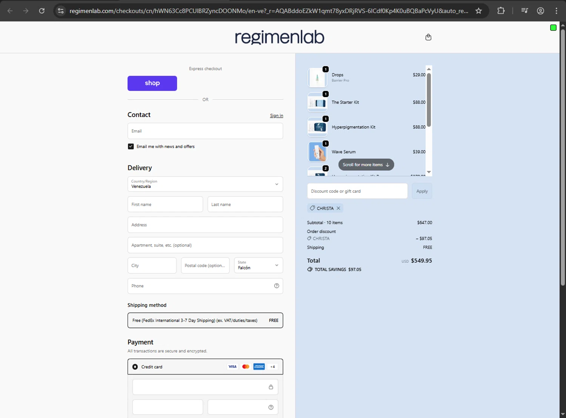Click the Visa card logo
The image size is (566, 418).
232,367
